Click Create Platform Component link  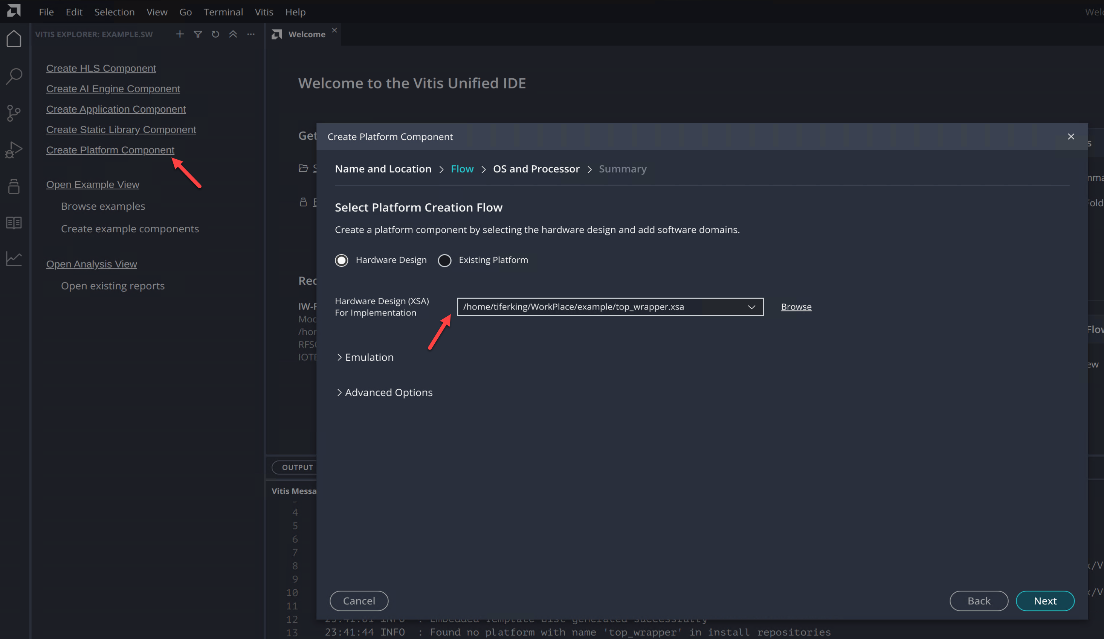(110, 150)
